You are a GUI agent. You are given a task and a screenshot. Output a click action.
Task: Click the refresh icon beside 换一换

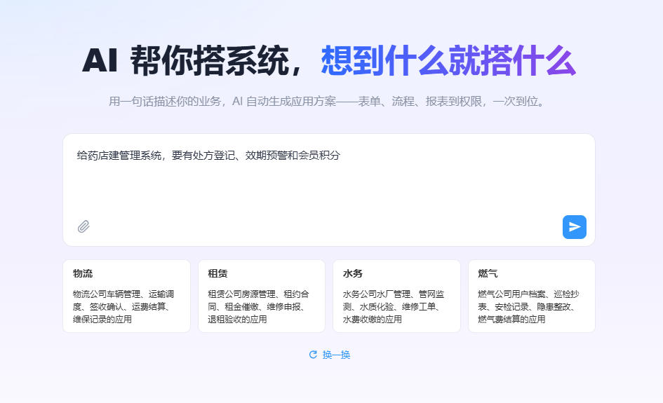(x=313, y=355)
